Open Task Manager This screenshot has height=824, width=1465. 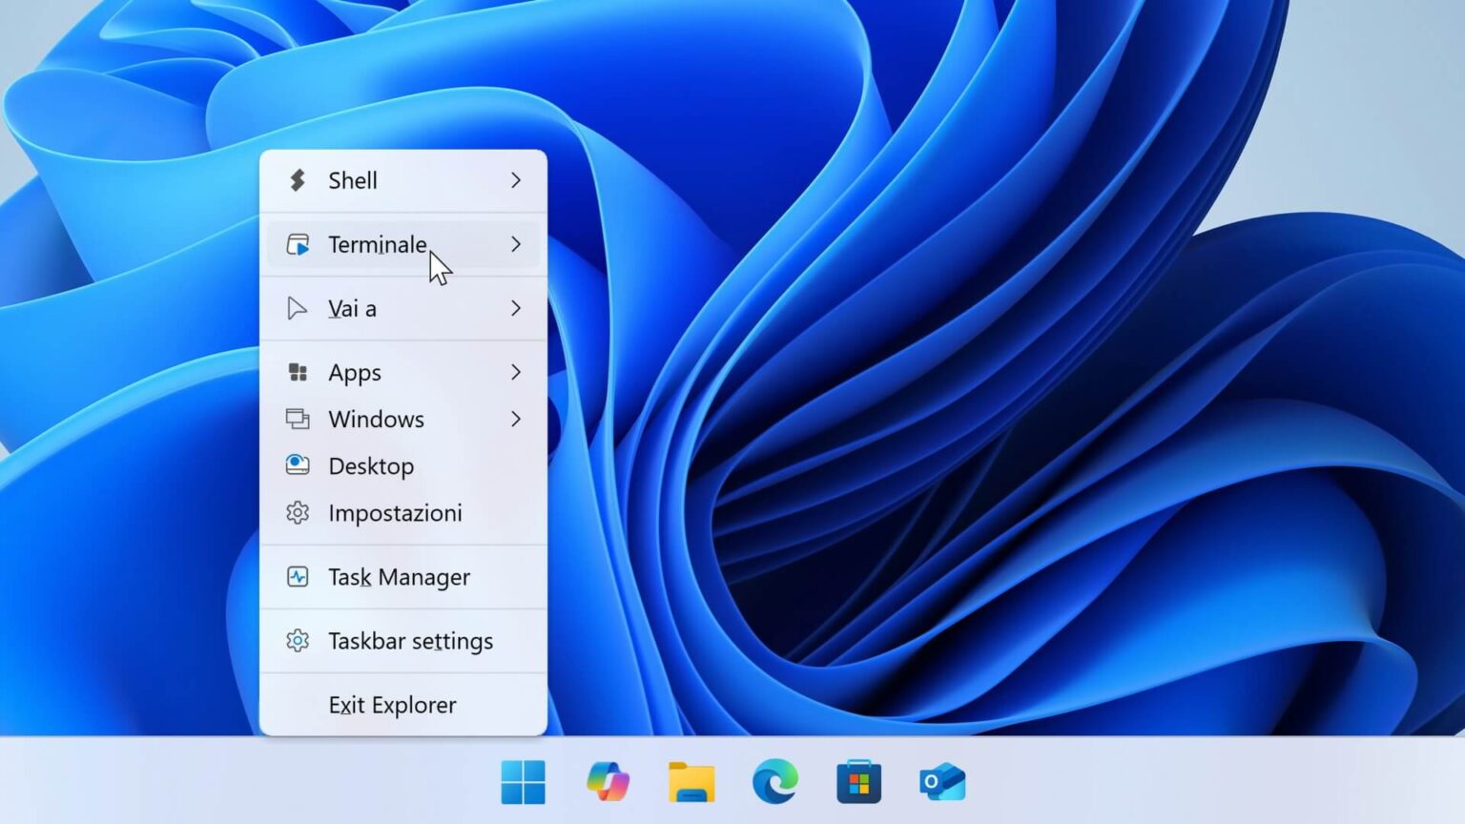[399, 577]
